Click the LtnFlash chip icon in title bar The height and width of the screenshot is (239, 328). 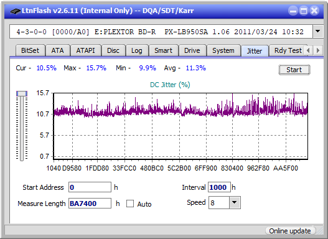tap(16, 11)
